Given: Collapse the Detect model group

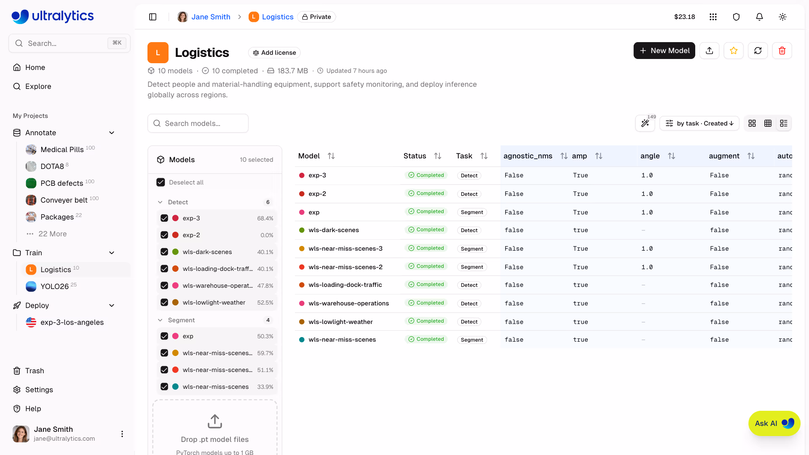Looking at the screenshot, I should 160,202.
